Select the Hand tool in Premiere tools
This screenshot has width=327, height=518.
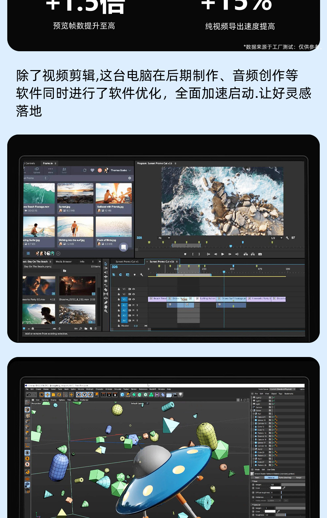pyautogui.click(x=106, y=307)
